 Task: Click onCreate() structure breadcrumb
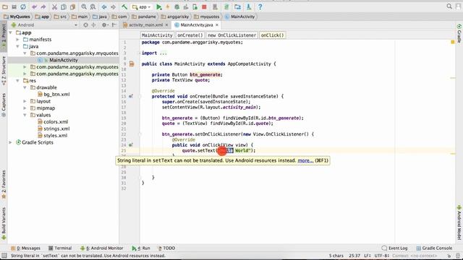click(x=190, y=35)
